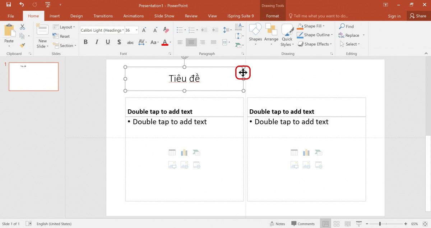Activate the Format Painter brush
The image size is (431, 228).
pyautogui.click(x=22, y=45)
